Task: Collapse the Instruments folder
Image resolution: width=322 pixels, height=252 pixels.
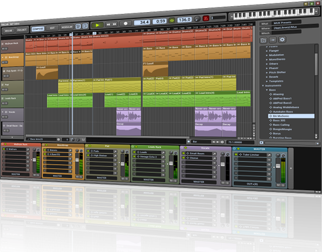Action: (x=263, y=86)
